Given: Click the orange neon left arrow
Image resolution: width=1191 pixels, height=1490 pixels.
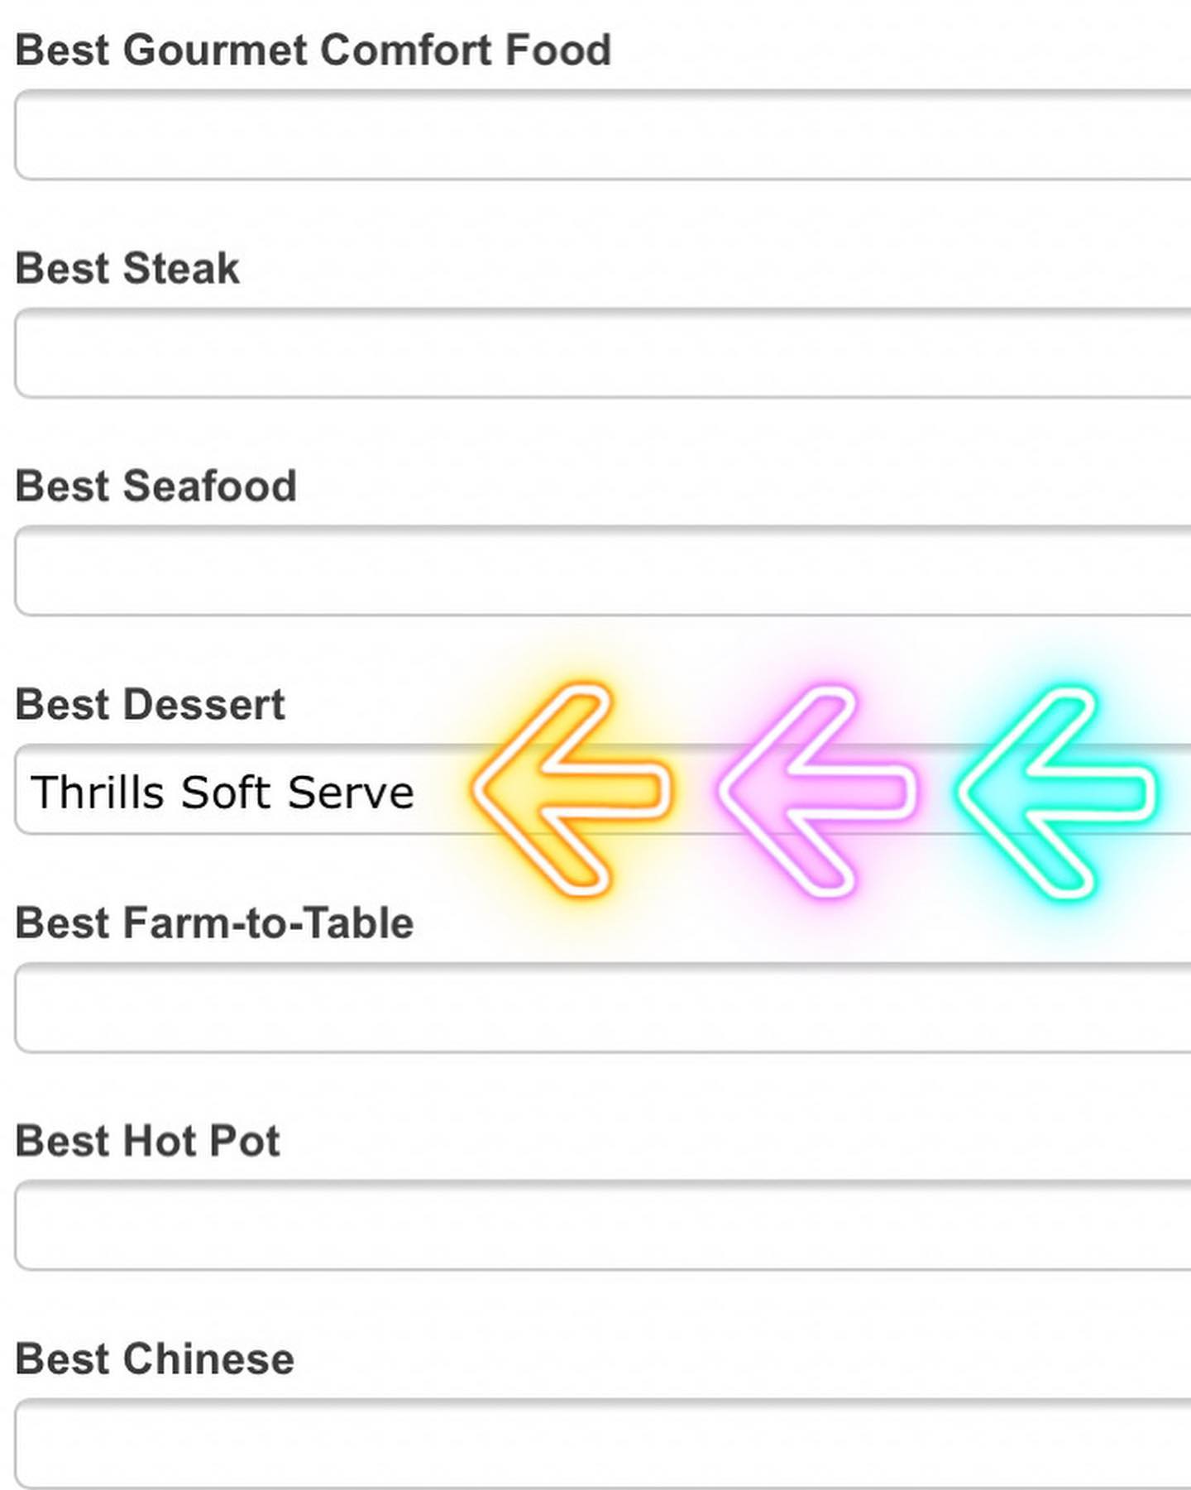Looking at the screenshot, I should click(571, 790).
